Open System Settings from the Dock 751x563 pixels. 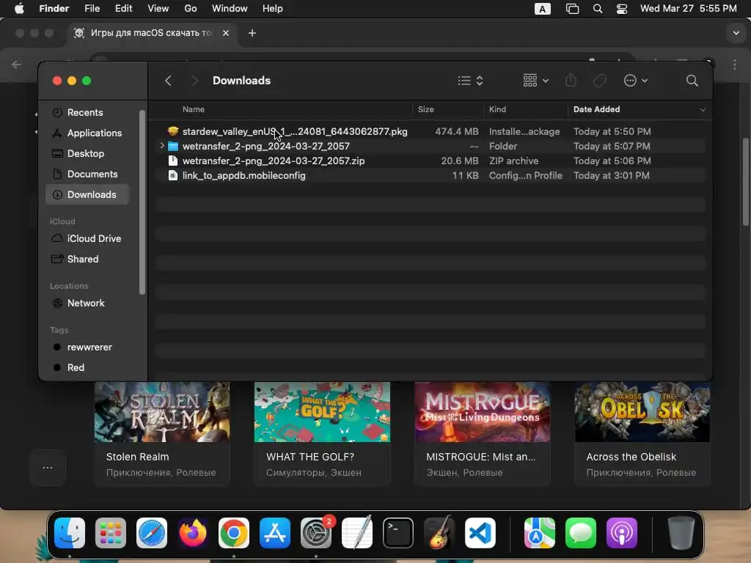pyautogui.click(x=316, y=533)
